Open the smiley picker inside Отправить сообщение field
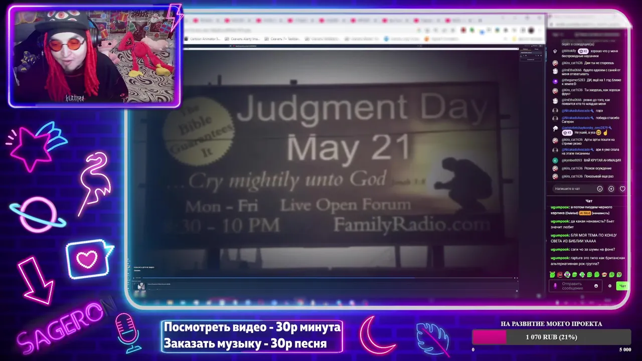 click(x=596, y=286)
